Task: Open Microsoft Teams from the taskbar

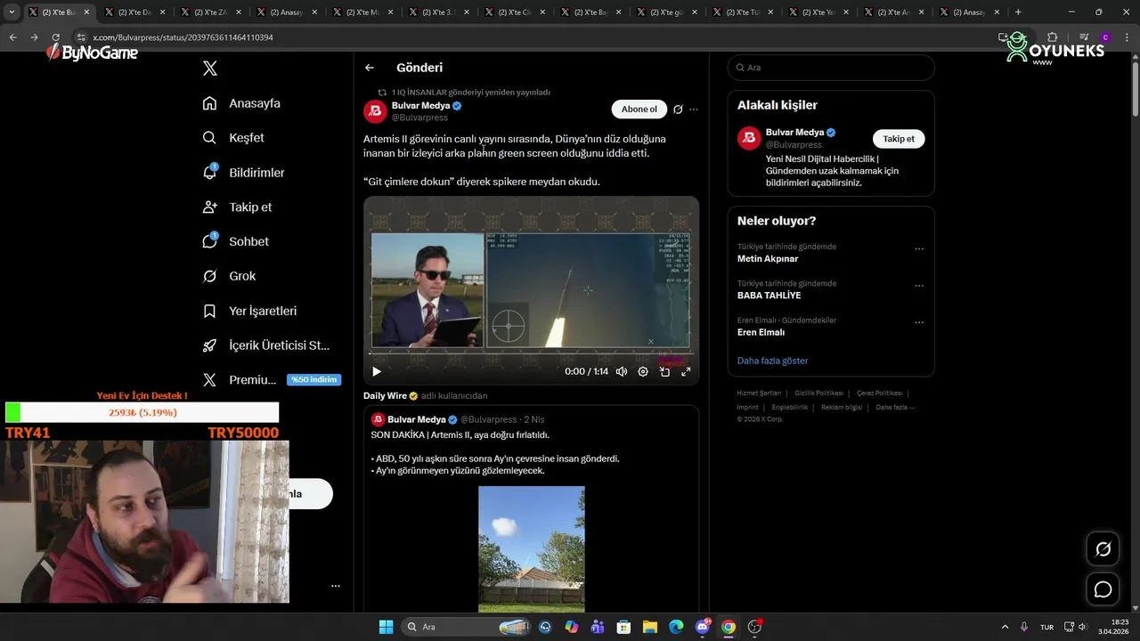Action: point(597,627)
